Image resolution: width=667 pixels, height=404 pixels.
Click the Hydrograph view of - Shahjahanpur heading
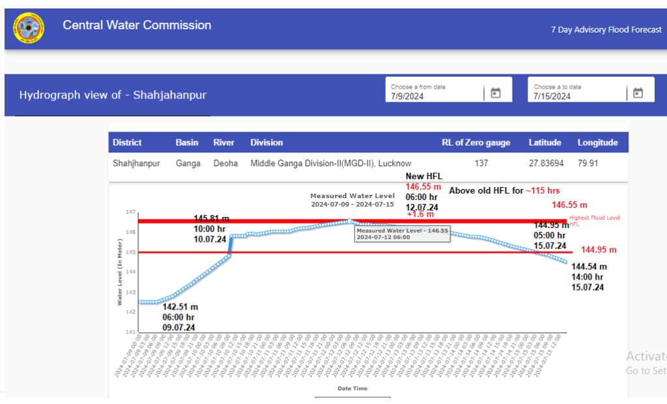(x=113, y=95)
